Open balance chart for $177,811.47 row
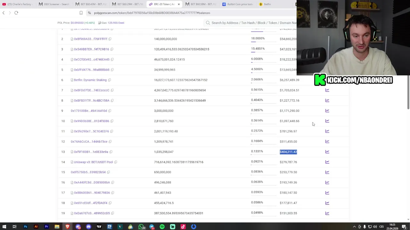The height and width of the screenshot is (230, 410). click(327, 203)
